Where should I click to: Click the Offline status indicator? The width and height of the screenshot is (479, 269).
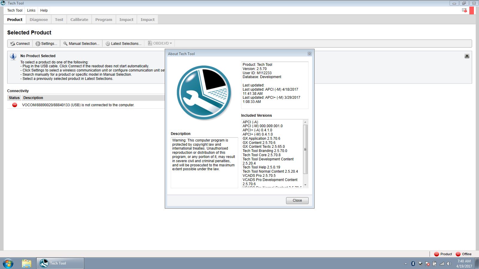pos(463,254)
